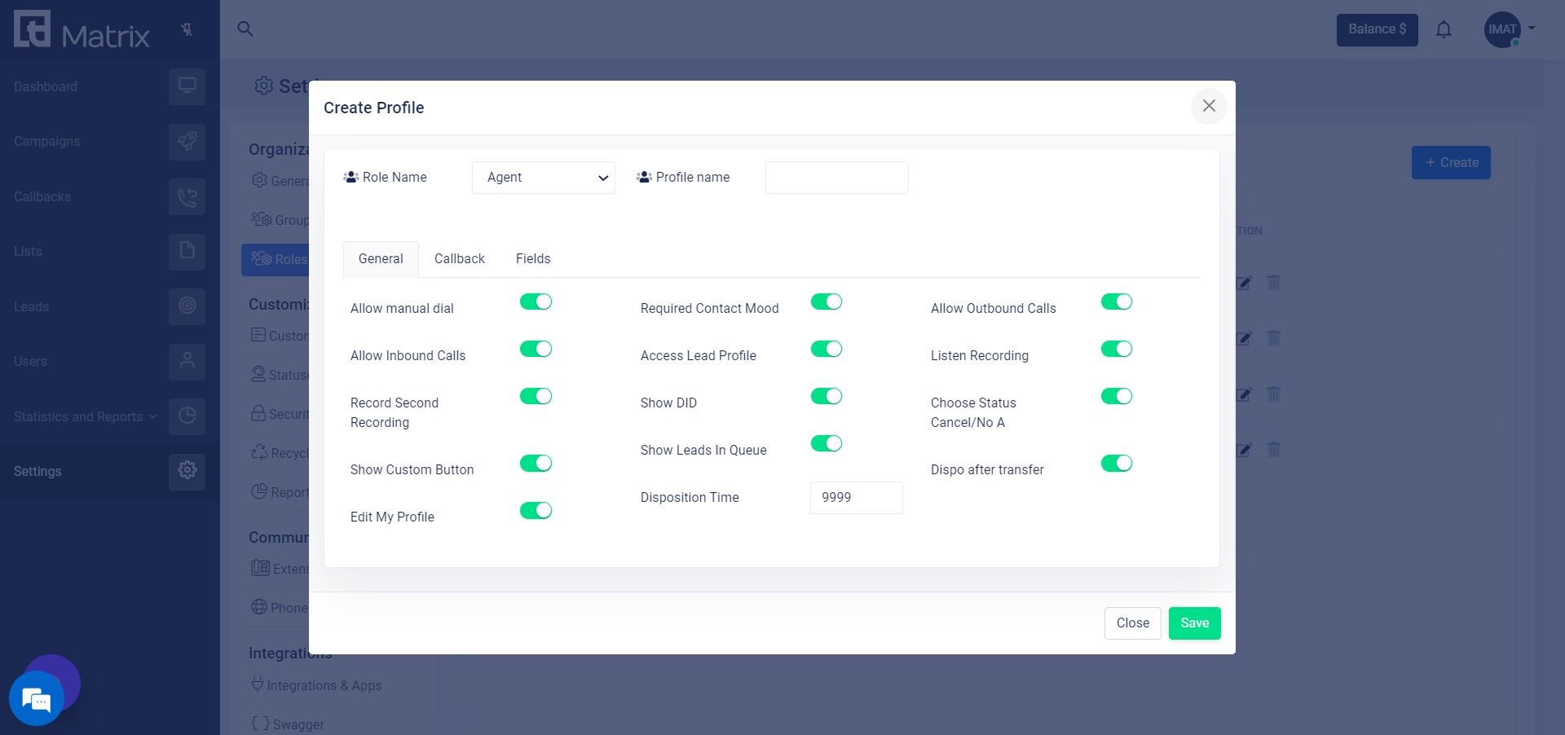Image resolution: width=1565 pixels, height=735 pixels.
Task: Turn off Show Leads In Queue
Action: tap(826, 443)
